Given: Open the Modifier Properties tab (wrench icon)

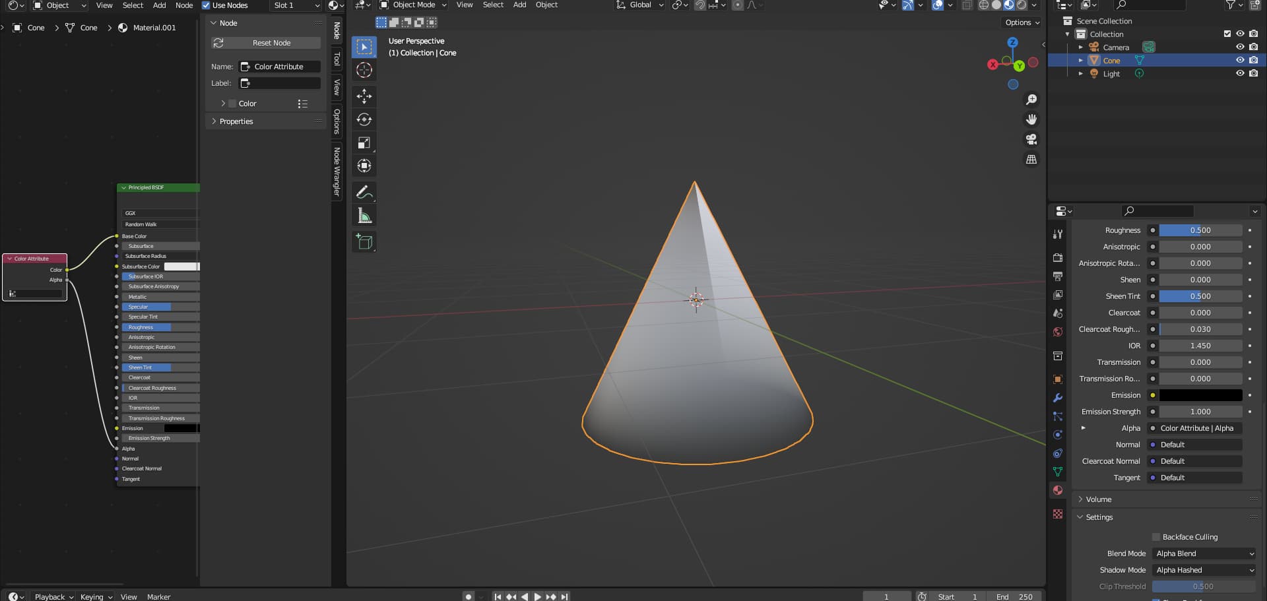Looking at the screenshot, I should [1057, 398].
